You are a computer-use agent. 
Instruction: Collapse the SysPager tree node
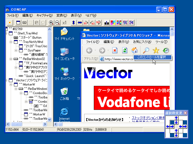click(x=16, y=50)
